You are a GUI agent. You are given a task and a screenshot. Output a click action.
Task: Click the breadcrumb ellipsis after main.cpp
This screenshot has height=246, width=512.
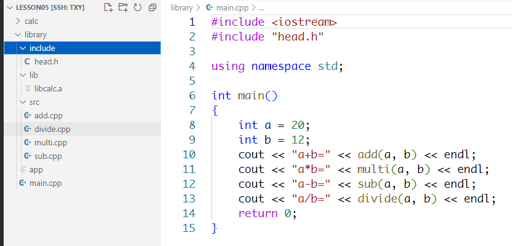point(261,8)
